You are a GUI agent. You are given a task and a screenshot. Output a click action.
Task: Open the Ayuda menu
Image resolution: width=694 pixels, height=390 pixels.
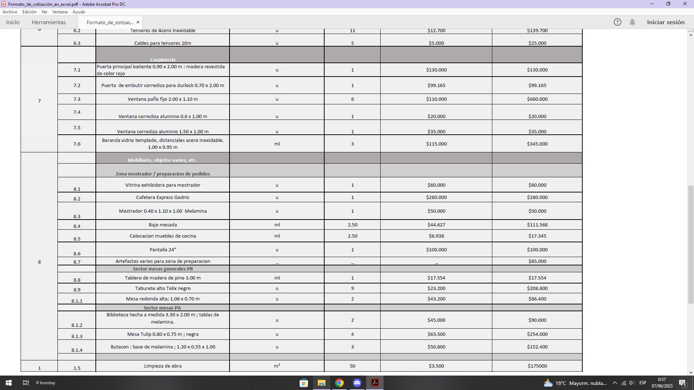78,12
